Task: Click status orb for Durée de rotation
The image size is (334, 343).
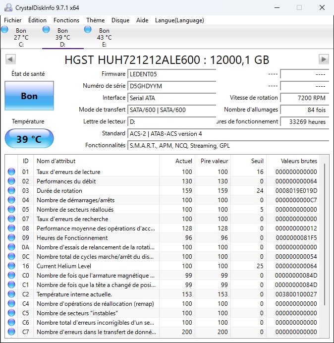Action: [x=11, y=190]
